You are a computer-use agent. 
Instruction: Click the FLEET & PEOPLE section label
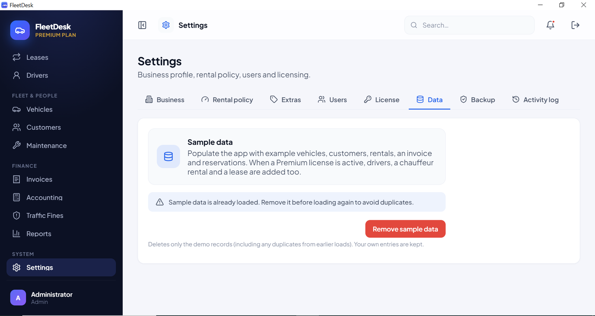(x=35, y=96)
